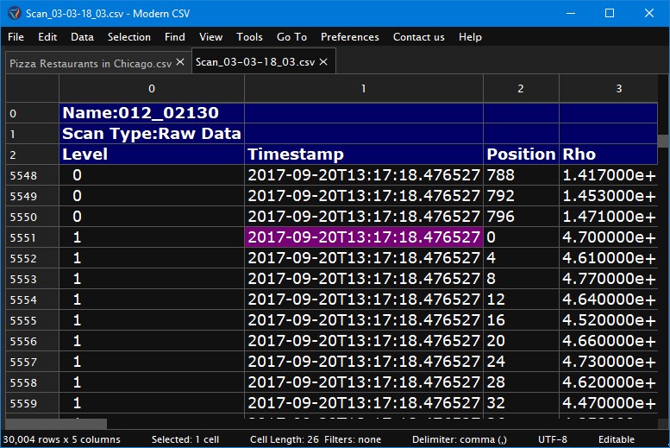Click the Filters: none status entry
The image size is (670, 448).
pos(353,439)
